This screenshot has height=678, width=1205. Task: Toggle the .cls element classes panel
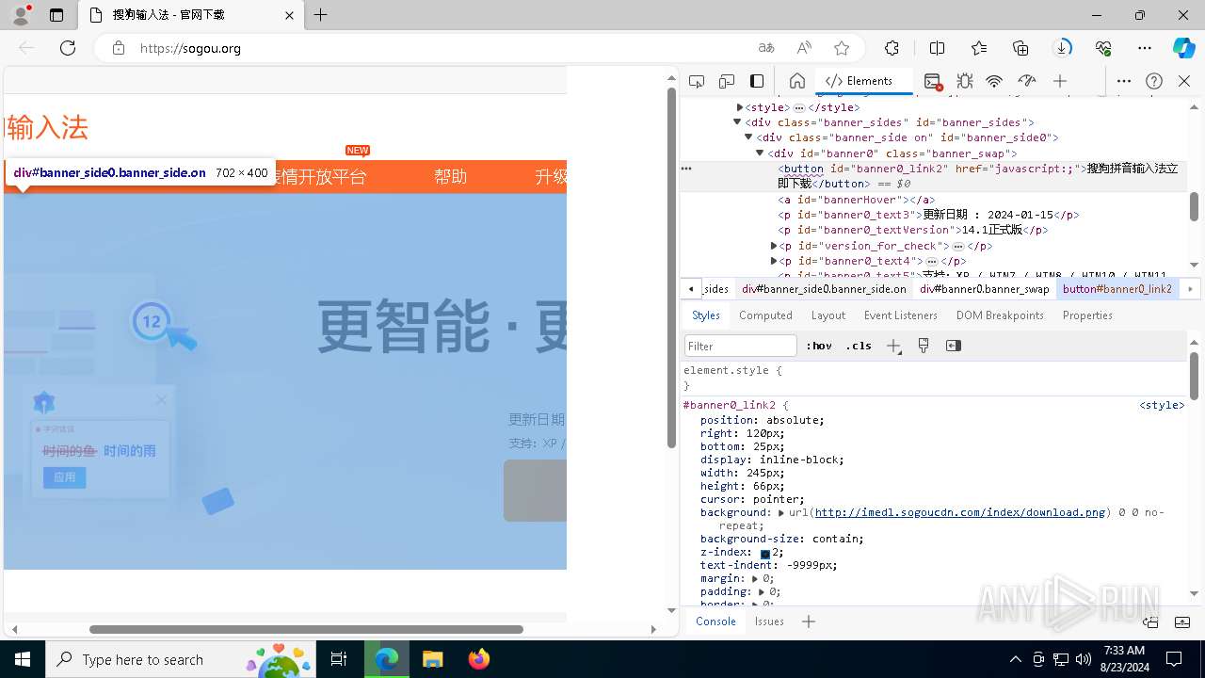[858, 346]
